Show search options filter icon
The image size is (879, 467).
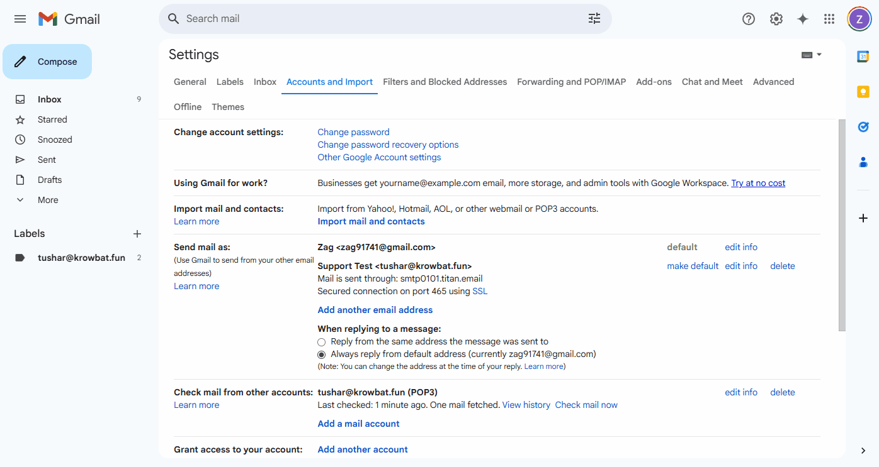pyautogui.click(x=594, y=19)
